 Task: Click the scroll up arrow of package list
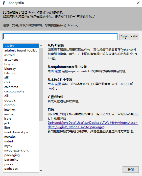click(x=41, y=46)
